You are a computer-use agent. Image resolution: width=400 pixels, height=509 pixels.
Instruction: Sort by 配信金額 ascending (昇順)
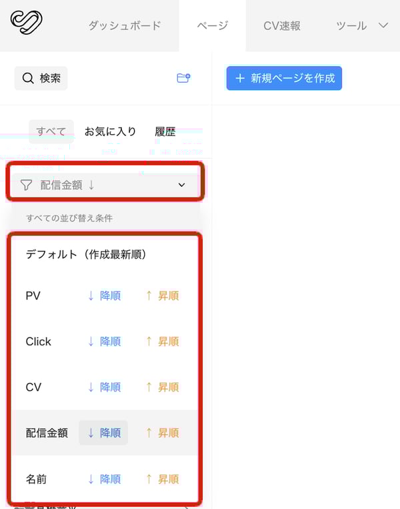pyautogui.click(x=162, y=432)
